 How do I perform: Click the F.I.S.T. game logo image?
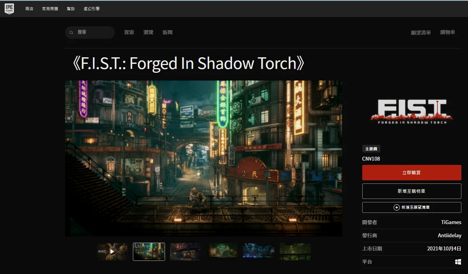pyautogui.click(x=411, y=111)
